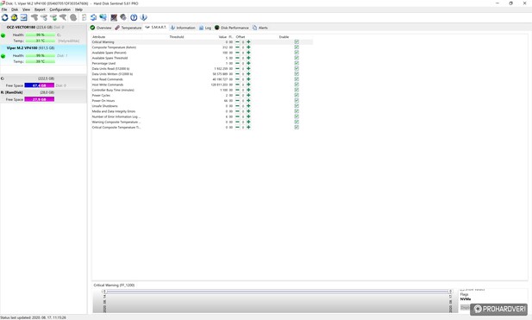This screenshot has height=320, width=532.
Task: Click the document page toolbar icon
Action: (x=84, y=17)
